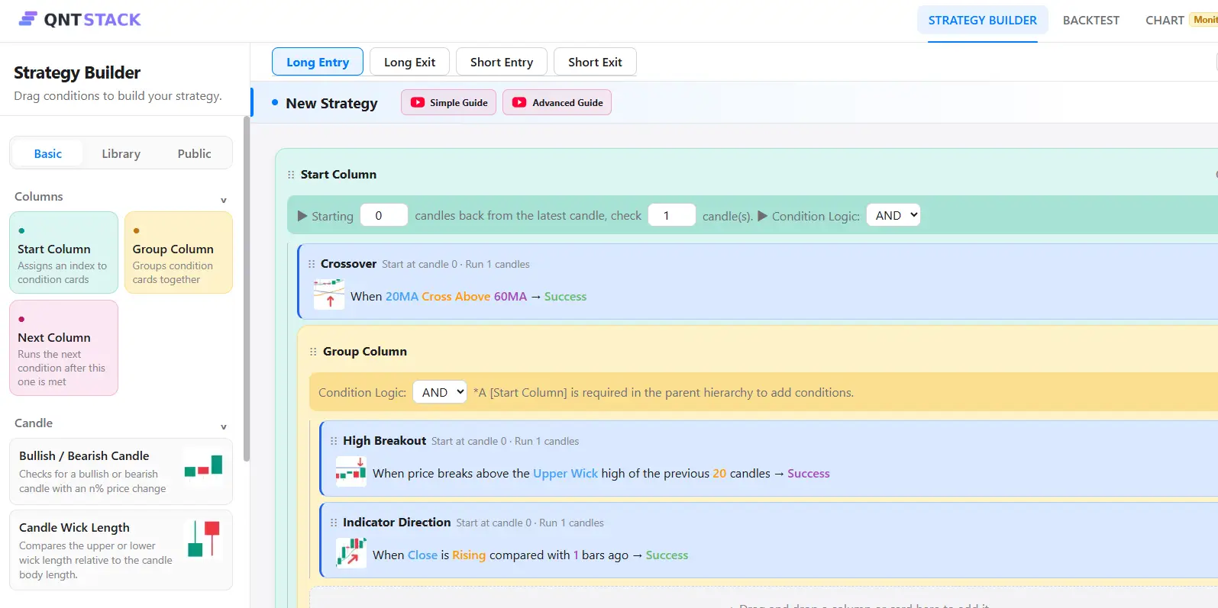Click the Crossover chart icon

329,294
